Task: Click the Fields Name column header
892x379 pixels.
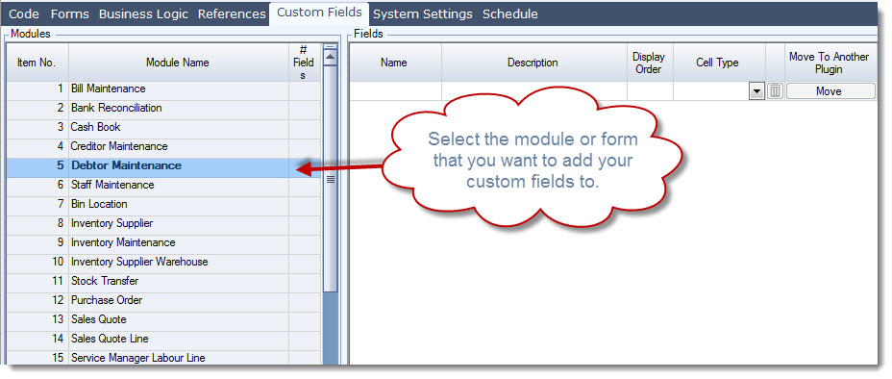Action: point(395,63)
